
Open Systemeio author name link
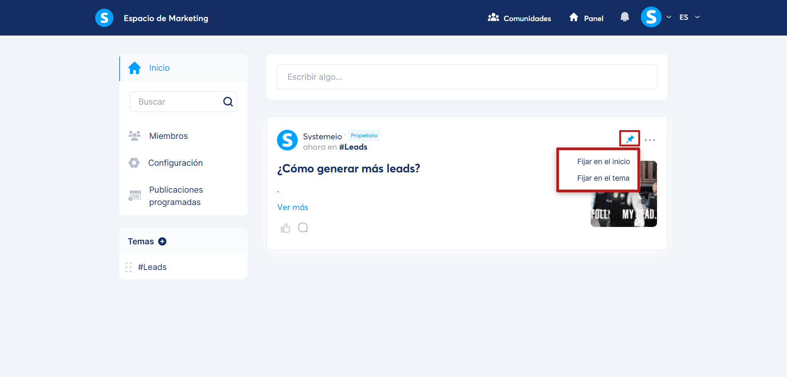coord(323,136)
